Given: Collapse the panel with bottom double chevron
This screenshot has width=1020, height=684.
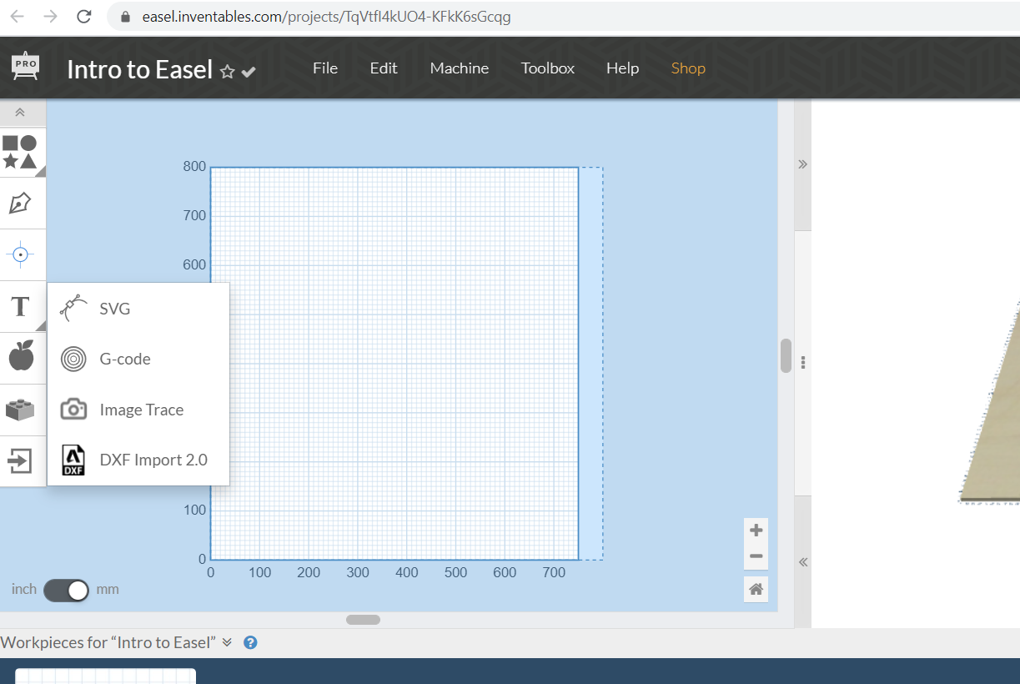Looking at the screenshot, I should tap(802, 562).
